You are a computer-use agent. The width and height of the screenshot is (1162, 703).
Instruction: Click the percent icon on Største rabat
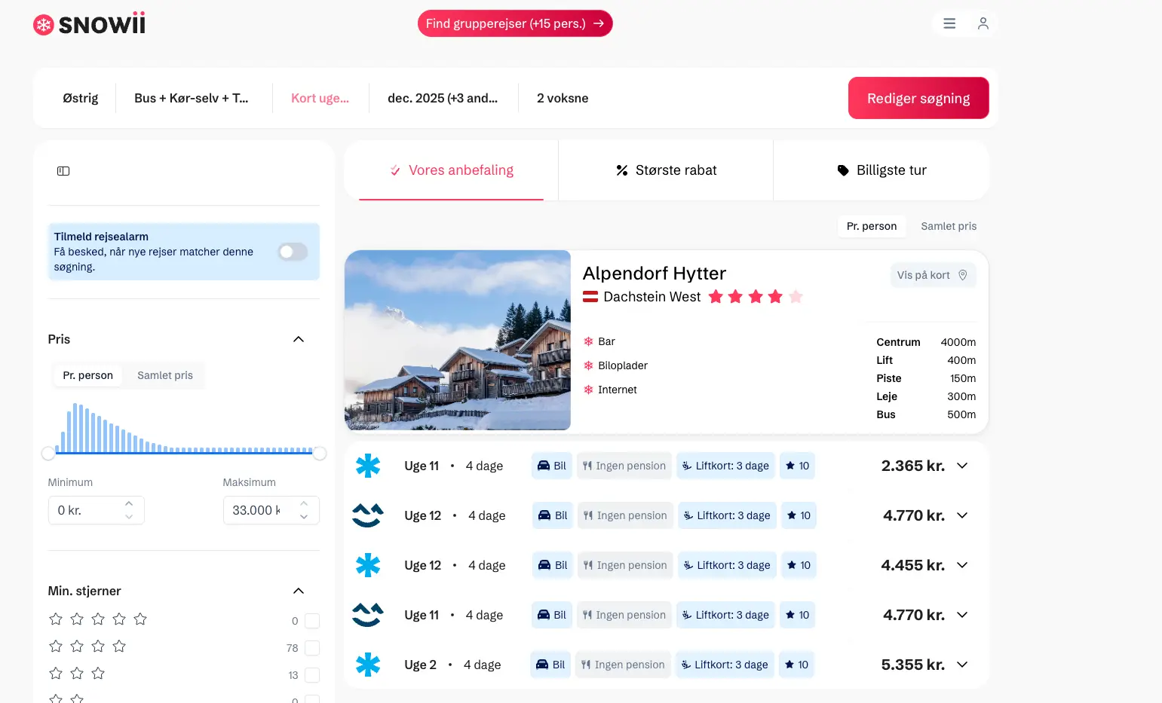[622, 170]
